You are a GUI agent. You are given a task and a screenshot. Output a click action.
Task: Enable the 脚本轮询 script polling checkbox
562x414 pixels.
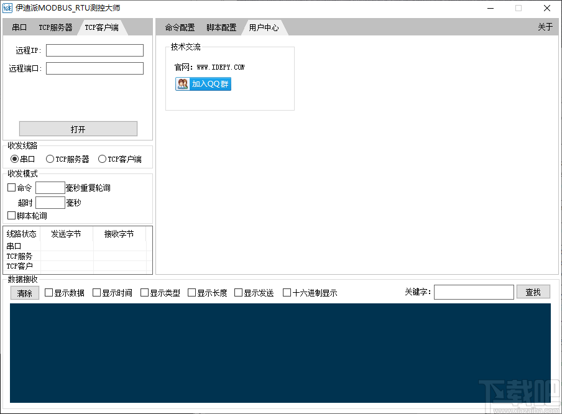pyautogui.click(x=11, y=215)
